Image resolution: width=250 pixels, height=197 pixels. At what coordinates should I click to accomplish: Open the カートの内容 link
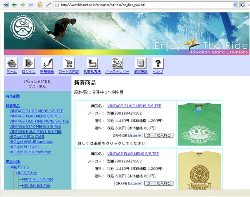point(69,72)
